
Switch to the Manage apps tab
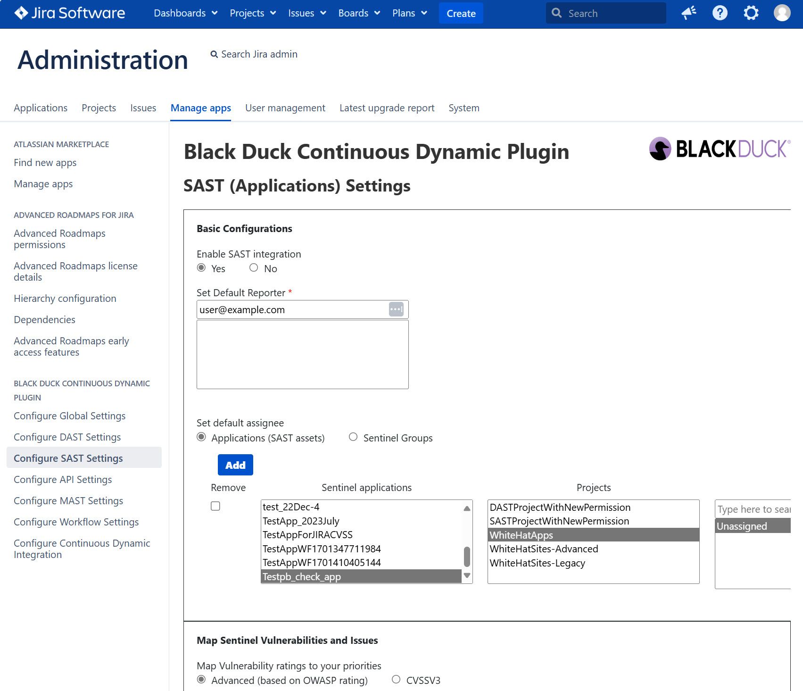[x=200, y=108]
